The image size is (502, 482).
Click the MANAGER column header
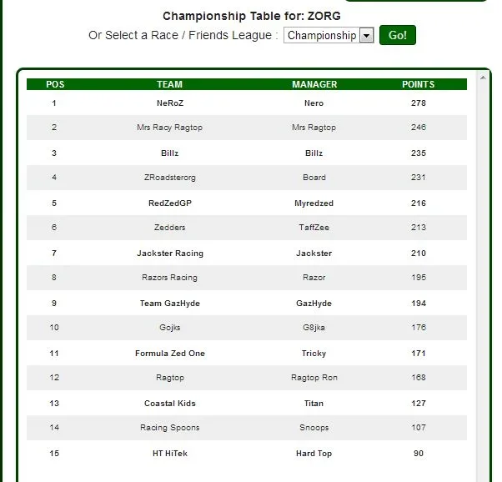(314, 84)
